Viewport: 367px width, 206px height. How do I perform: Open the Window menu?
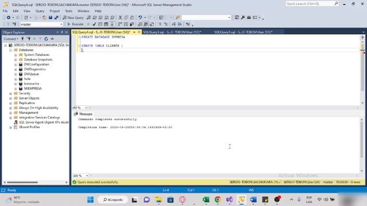83,11
